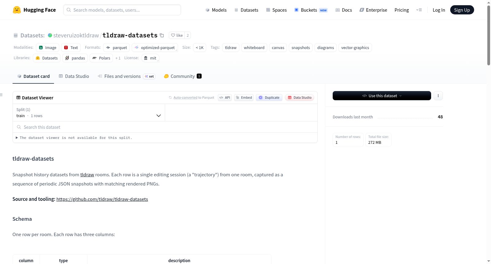Focus the Search this dataset field

coord(165,127)
